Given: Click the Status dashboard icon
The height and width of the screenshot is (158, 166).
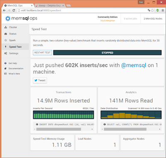Looking at the screenshot, I should (6, 34).
